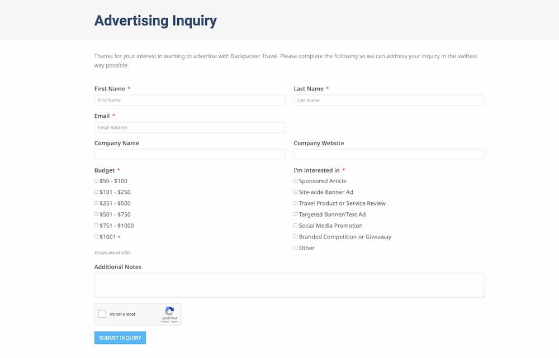Click the Submit Inquiry button
Screen dimensions: 559x358
pos(120,338)
